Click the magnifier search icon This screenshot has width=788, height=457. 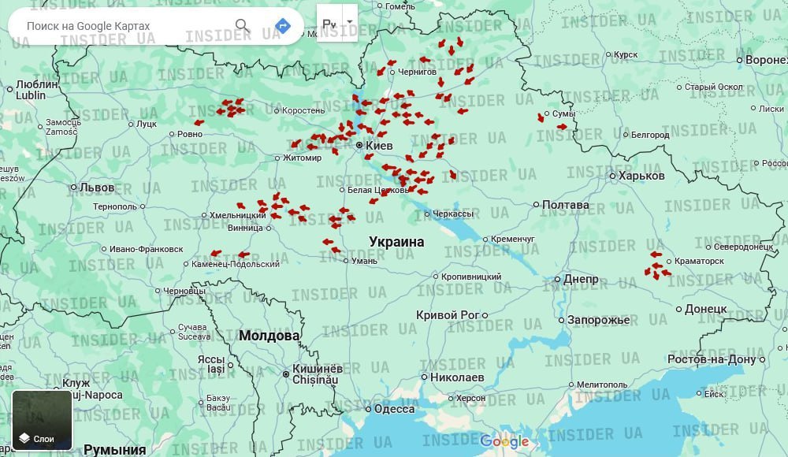243,26
